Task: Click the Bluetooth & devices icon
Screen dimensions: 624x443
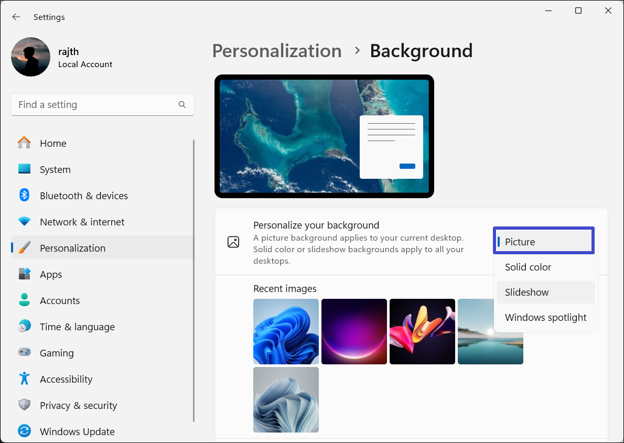Action: click(x=24, y=196)
